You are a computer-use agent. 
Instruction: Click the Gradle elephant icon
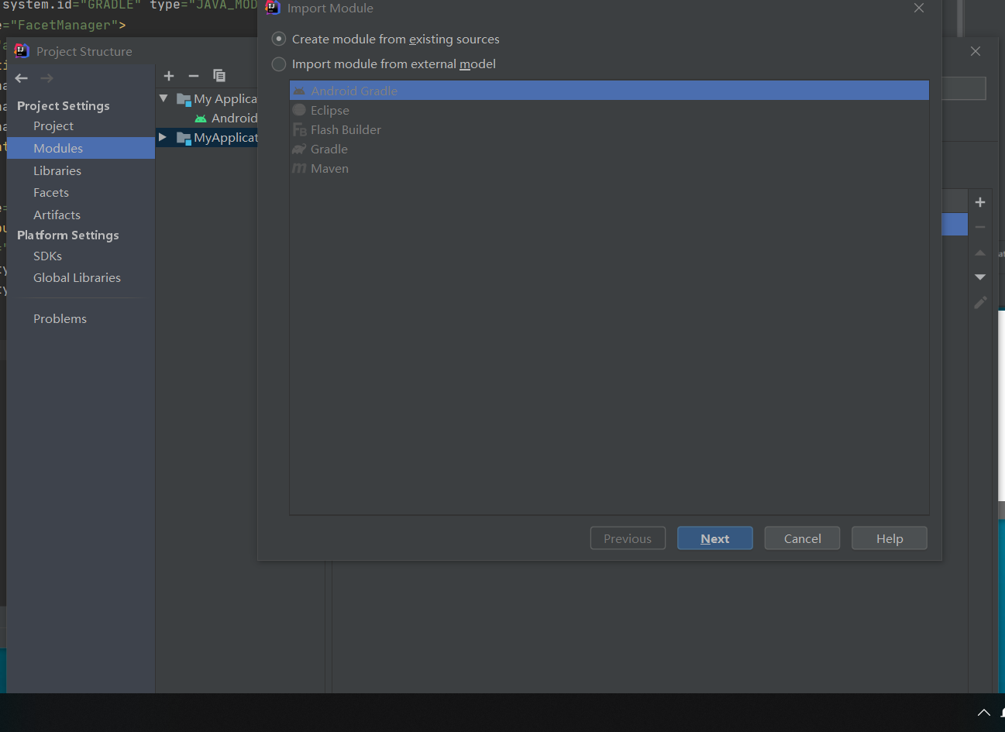point(299,149)
